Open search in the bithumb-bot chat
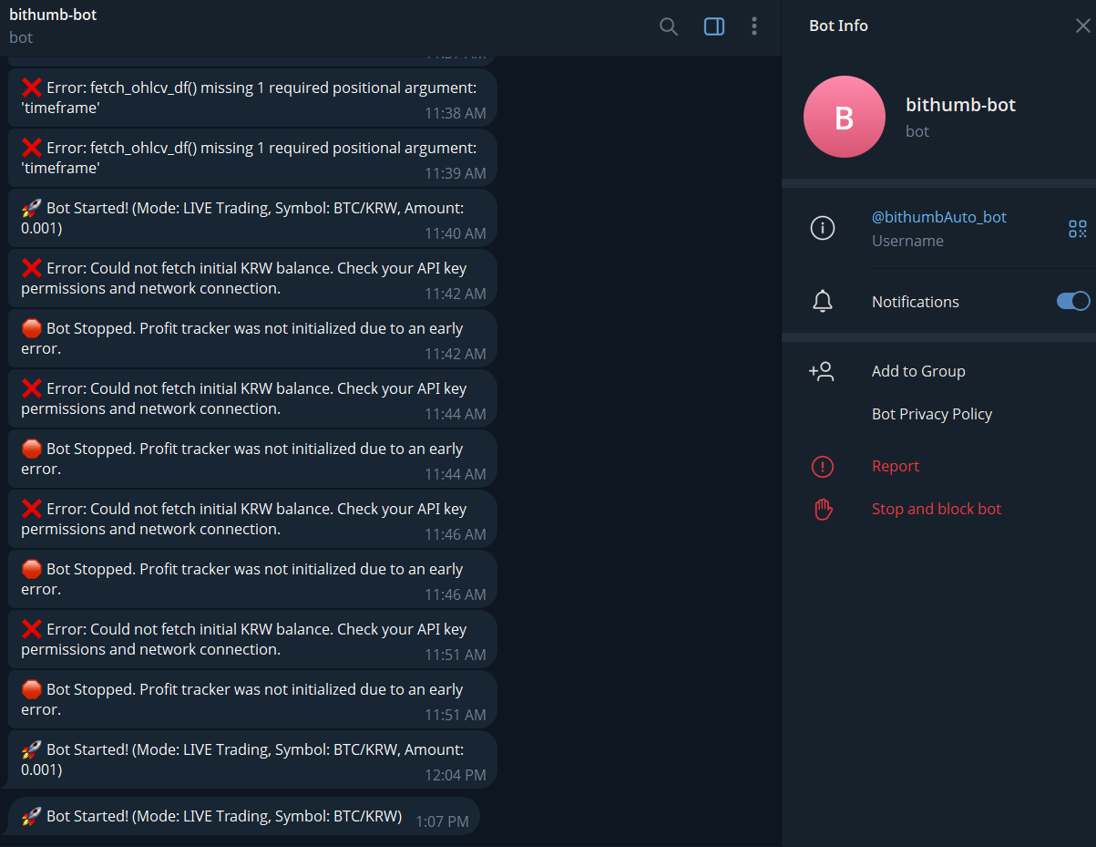The image size is (1096, 847). [x=669, y=26]
